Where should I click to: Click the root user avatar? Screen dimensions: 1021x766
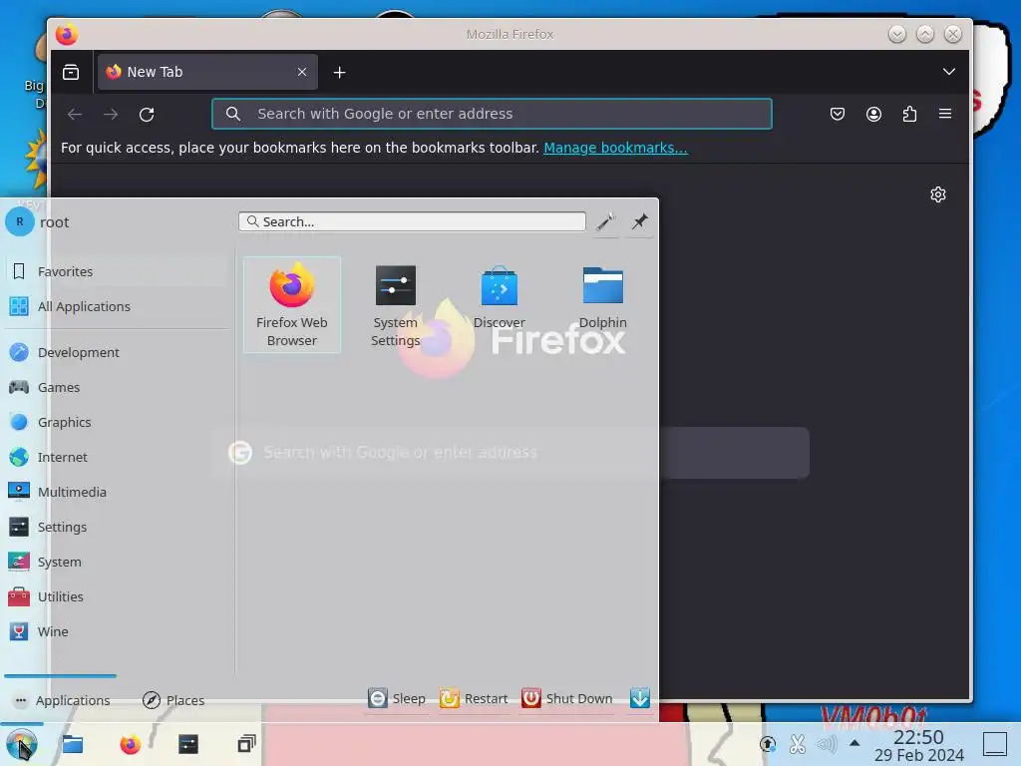pos(20,221)
